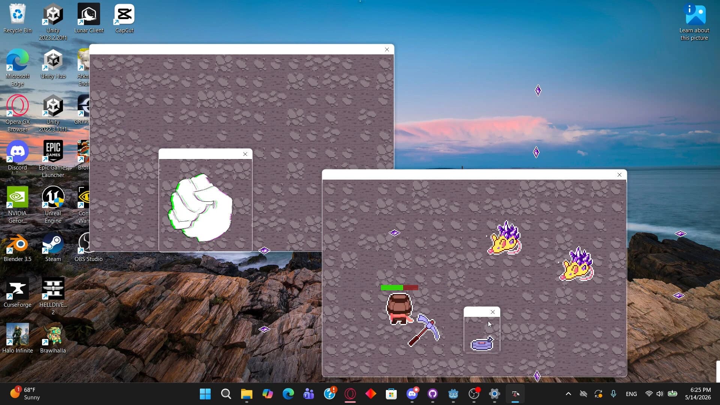
Task: Close the main game window with the player
Action: coord(619,175)
